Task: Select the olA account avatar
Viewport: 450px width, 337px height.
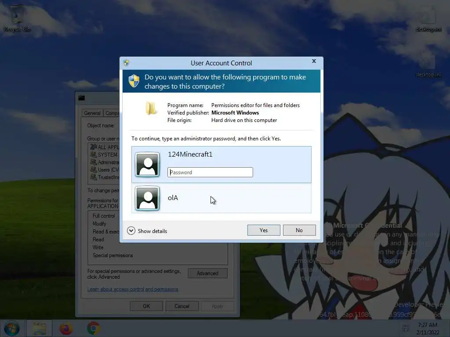Action: click(x=147, y=198)
